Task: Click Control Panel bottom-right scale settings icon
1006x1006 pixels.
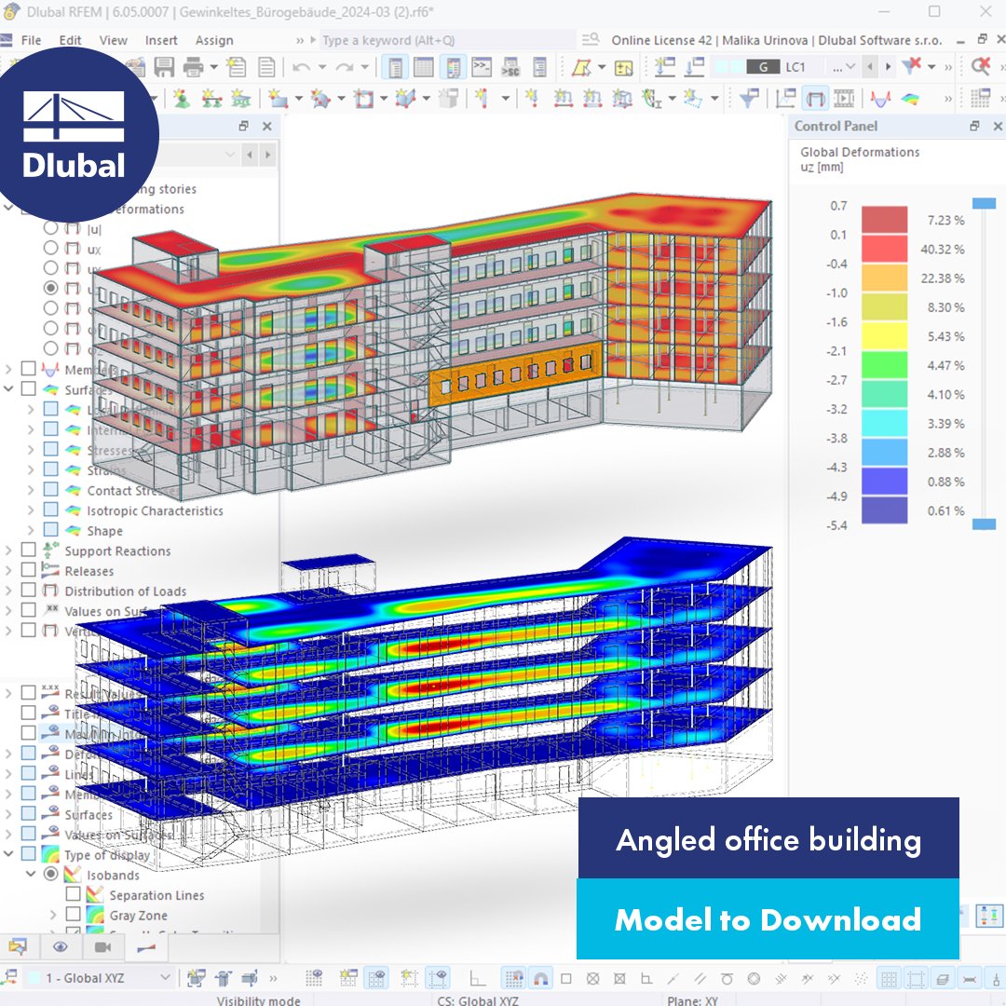Action: point(988,916)
